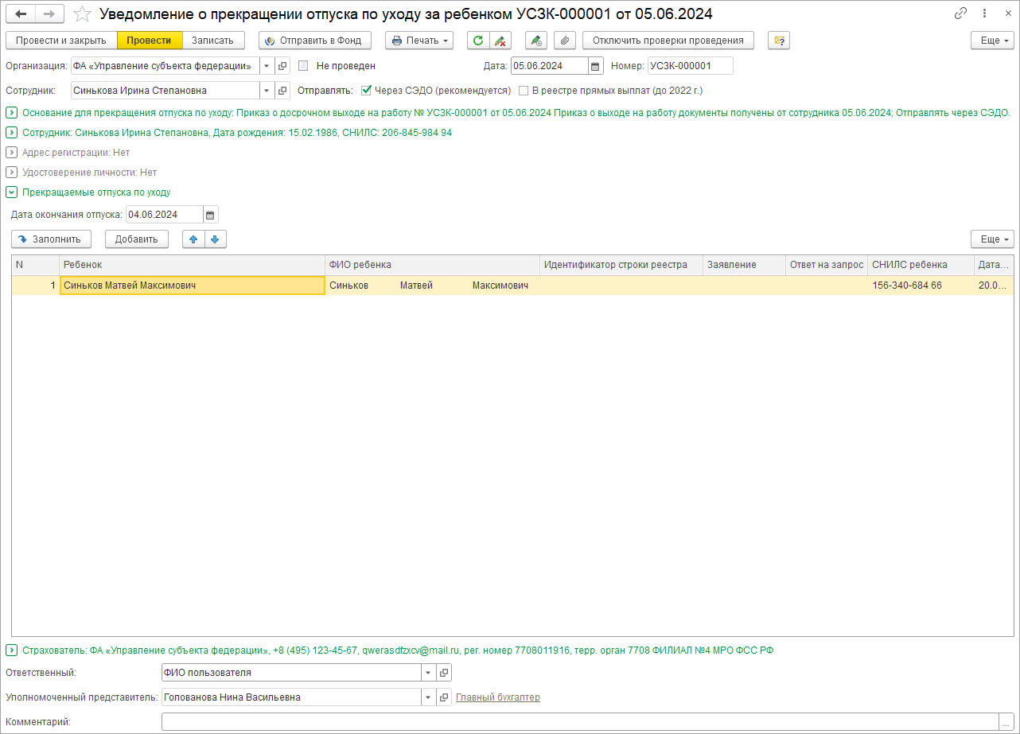Add document to favorites with the star
Viewport: 1020px width, 734px height.
[82, 14]
